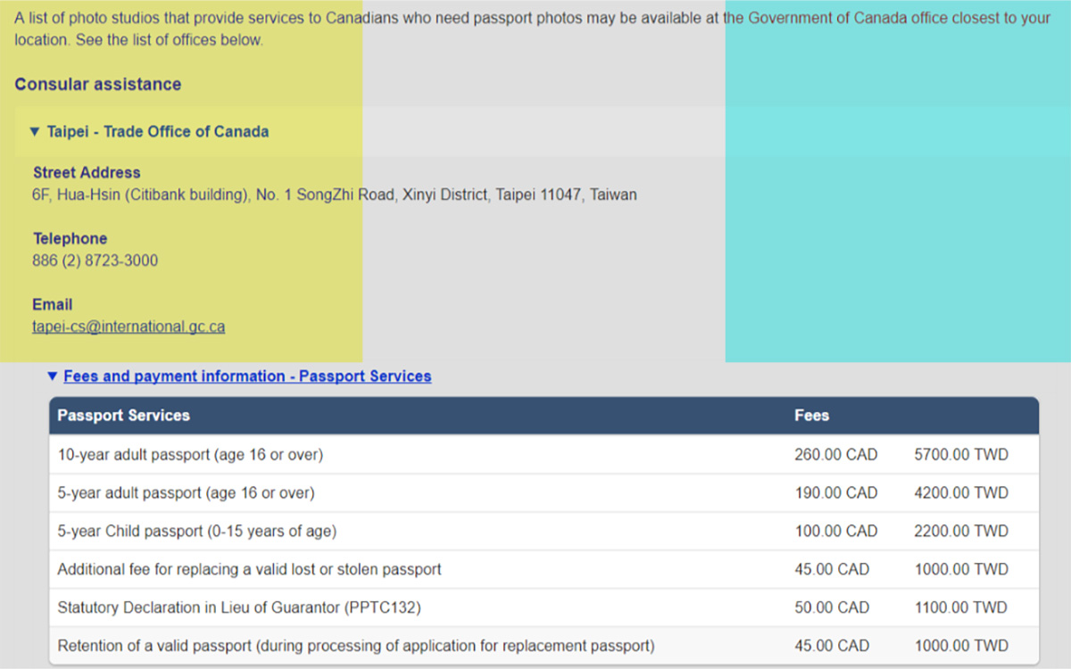Select the 5-year adult passport row label
Image resolution: width=1071 pixels, height=669 pixels.
(x=186, y=493)
